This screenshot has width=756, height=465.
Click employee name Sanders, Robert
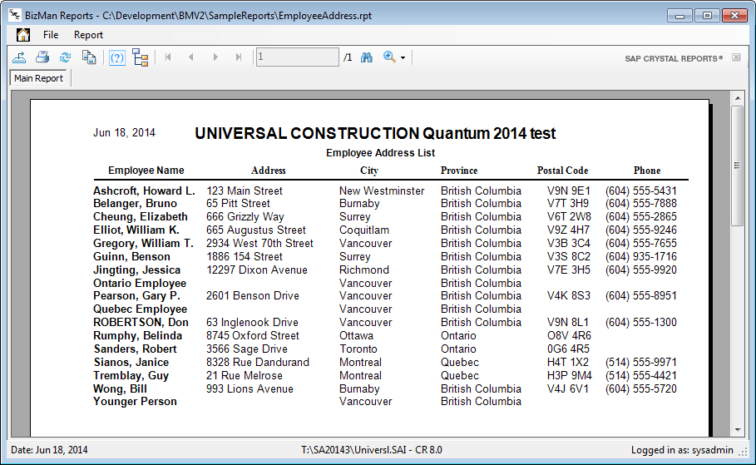click(x=136, y=349)
